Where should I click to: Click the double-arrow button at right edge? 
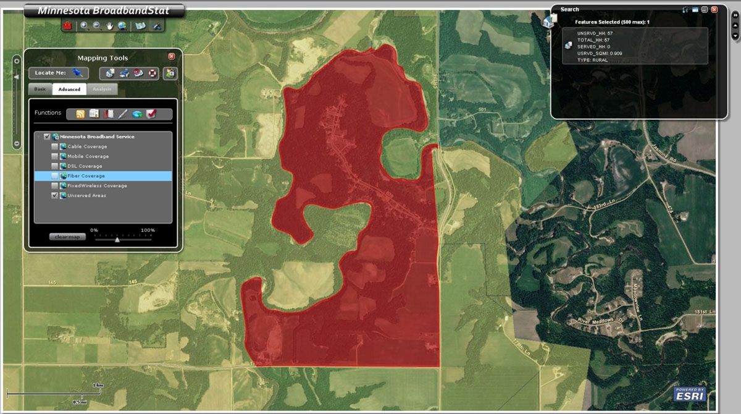click(x=735, y=15)
